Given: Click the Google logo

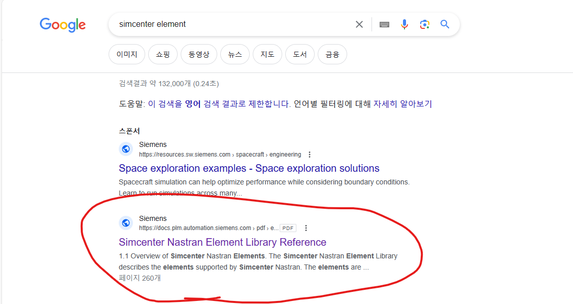Looking at the screenshot, I should tap(62, 25).
